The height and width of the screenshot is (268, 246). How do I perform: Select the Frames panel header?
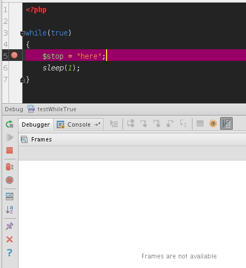coord(132,139)
